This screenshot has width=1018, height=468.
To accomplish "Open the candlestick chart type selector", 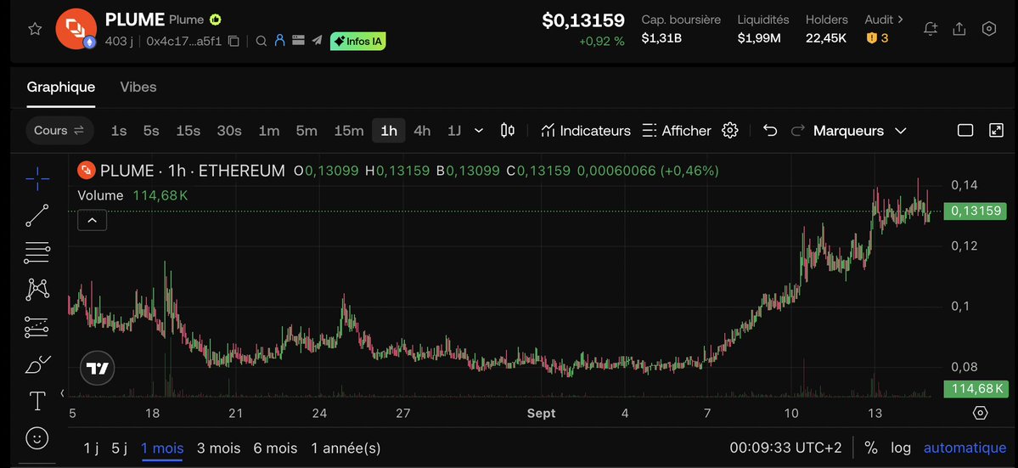I will pyautogui.click(x=508, y=131).
